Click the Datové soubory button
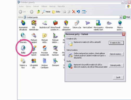 (116, 54)
